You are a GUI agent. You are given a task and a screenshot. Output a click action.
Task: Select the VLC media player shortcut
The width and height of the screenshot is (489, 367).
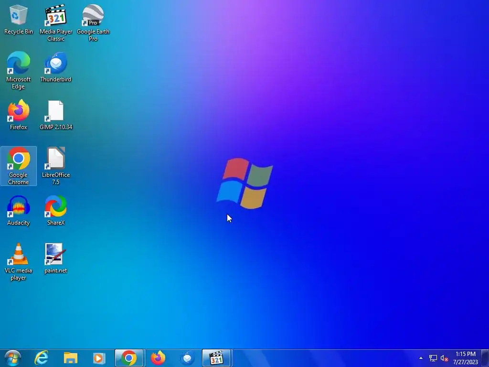coord(19,262)
